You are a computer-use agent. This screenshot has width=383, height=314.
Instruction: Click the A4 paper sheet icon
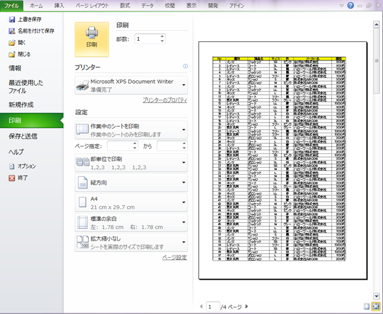[x=83, y=203]
